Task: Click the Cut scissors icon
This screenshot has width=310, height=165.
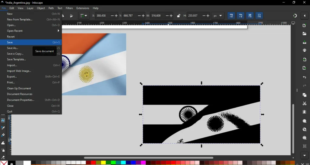Action: [305, 103]
